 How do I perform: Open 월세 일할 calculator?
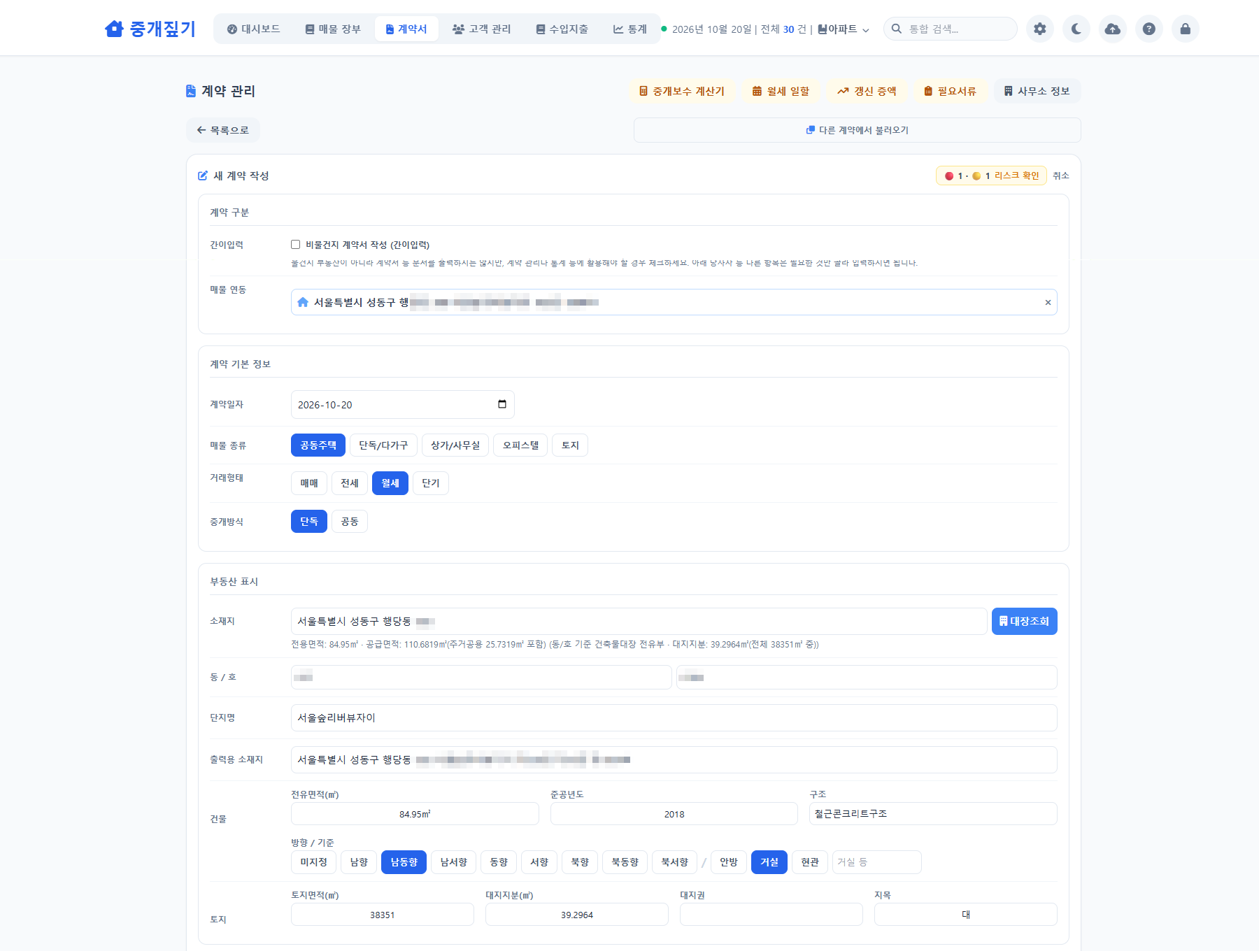click(781, 91)
